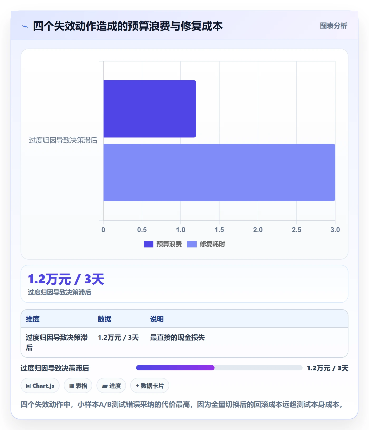The image size is (369, 430).
Task: Click the 预算浪费 legend label
Action: 169,244
